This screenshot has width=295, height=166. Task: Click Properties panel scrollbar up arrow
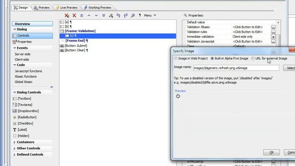tap(278, 23)
